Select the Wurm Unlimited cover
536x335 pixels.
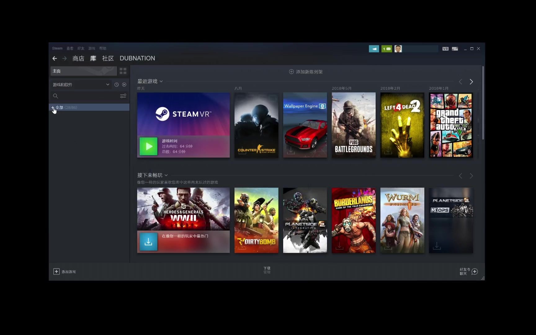402,220
